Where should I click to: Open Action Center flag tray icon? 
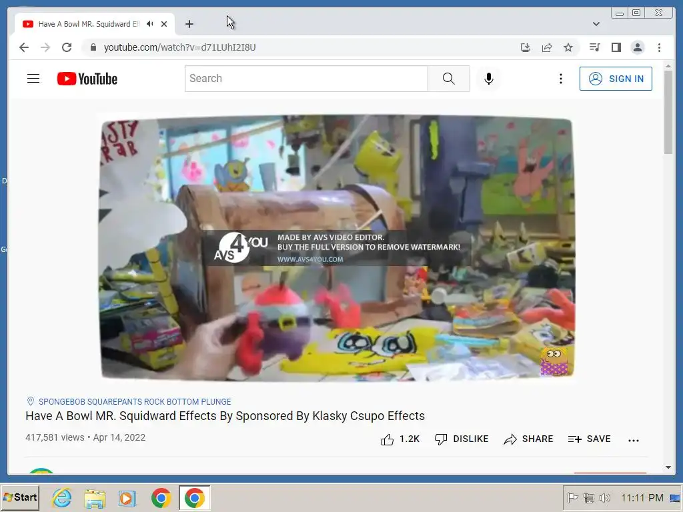click(572, 497)
